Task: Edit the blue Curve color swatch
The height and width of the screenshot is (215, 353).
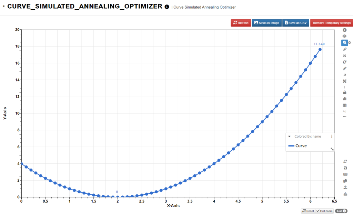Action: tap(291, 146)
